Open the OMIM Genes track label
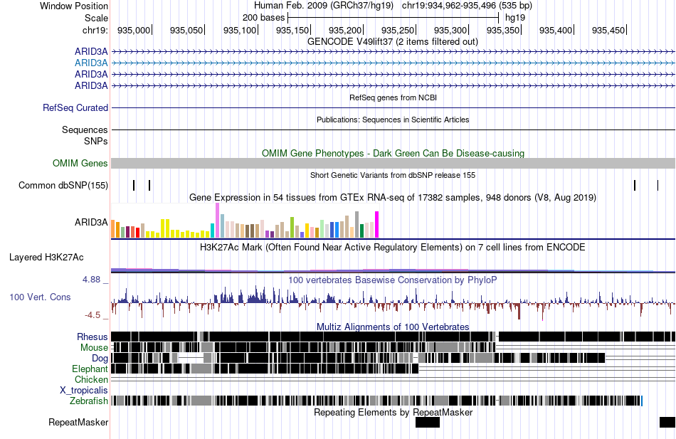The image size is (676, 439). 80,163
